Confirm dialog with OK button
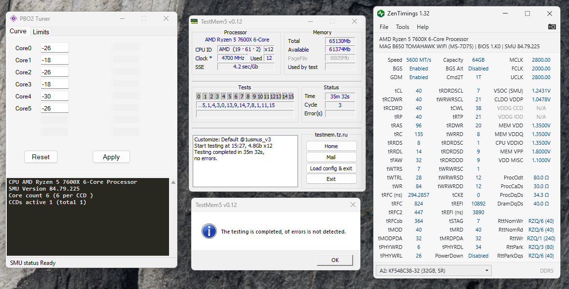The width and height of the screenshot is (569, 289). coord(335,260)
